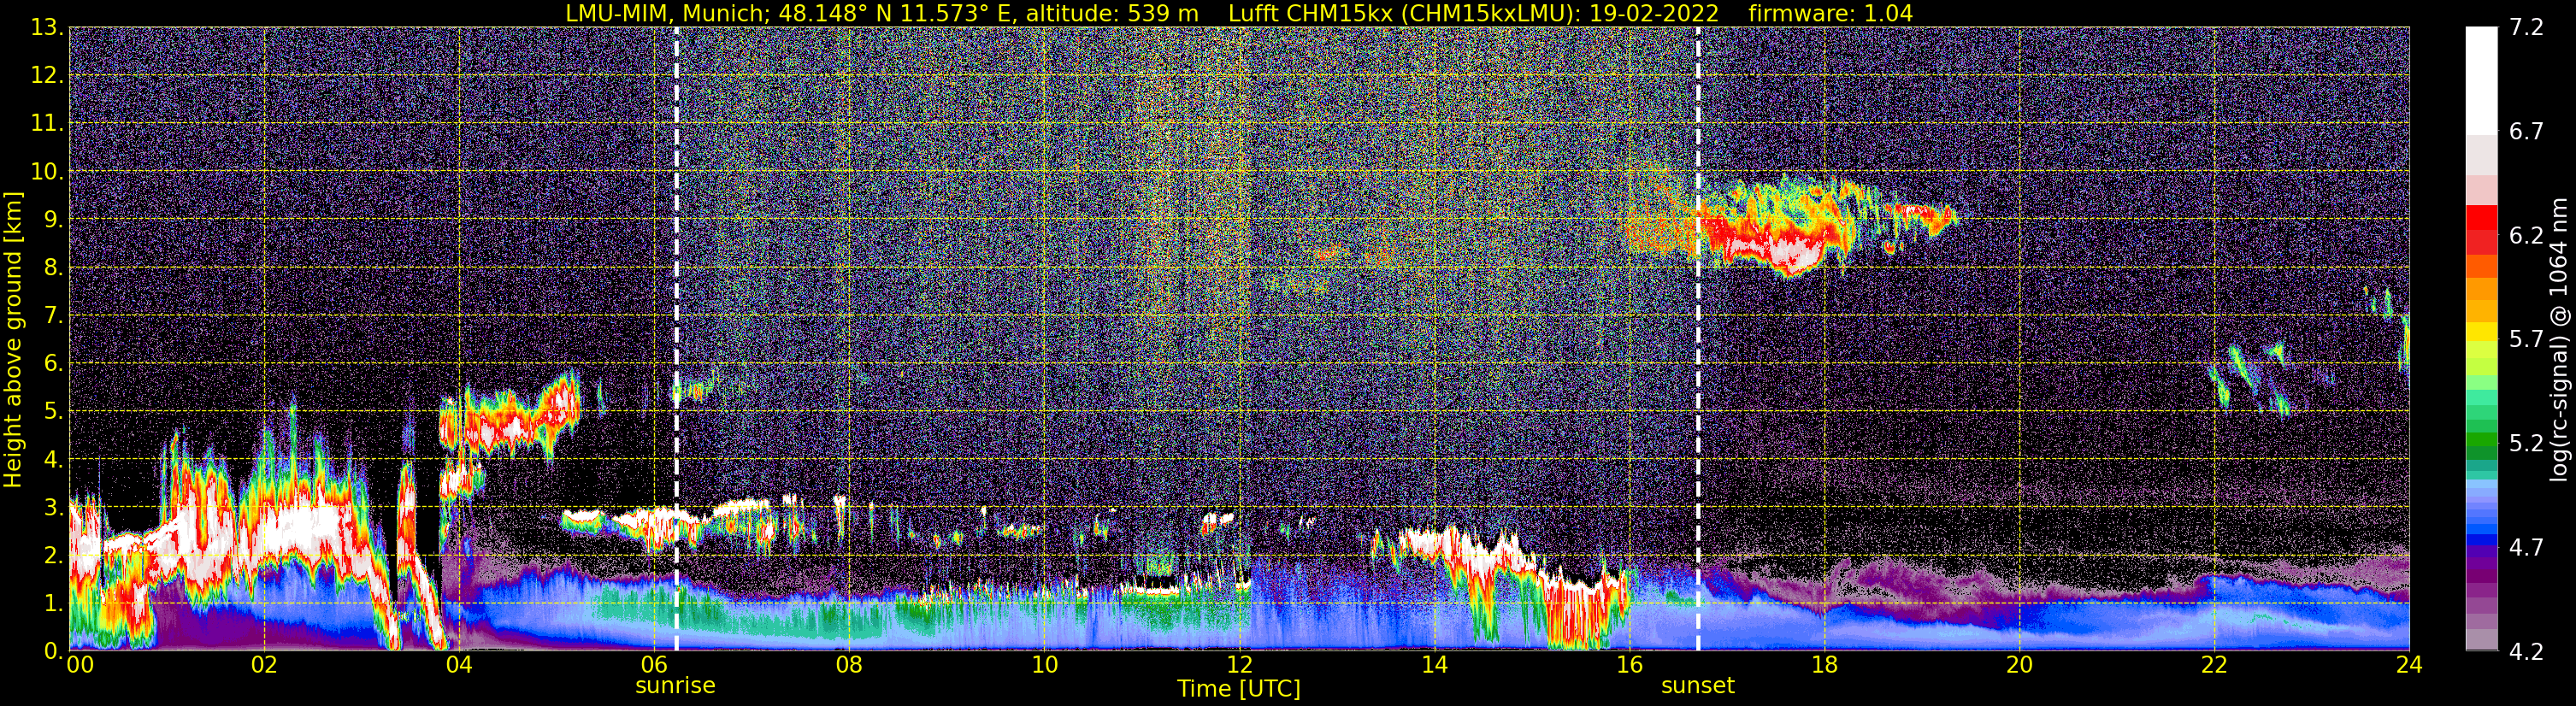Click the '14' time tick label
Viewport: 2576px width, 706px height.
(1434, 665)
